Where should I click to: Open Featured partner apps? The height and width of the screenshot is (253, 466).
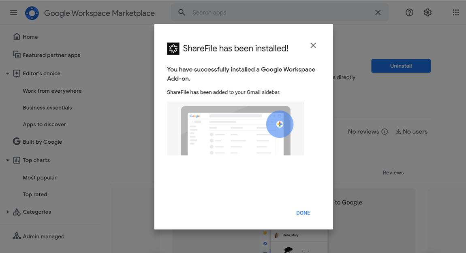[51, 55]
